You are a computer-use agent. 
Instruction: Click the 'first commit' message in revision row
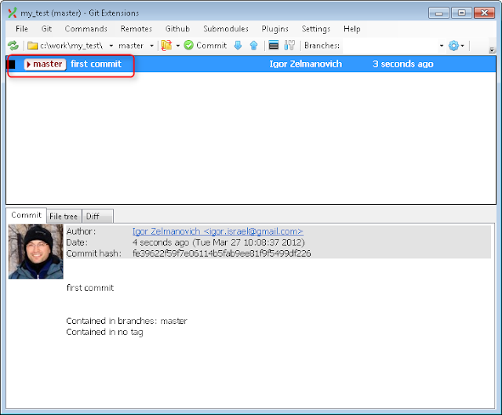(x=96, y=64)
